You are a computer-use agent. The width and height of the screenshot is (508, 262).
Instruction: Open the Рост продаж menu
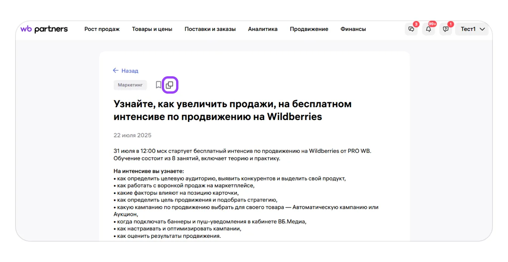pos(102,29)
